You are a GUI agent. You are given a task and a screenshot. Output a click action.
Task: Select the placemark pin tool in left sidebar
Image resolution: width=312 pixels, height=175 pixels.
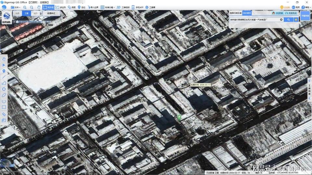4,71
